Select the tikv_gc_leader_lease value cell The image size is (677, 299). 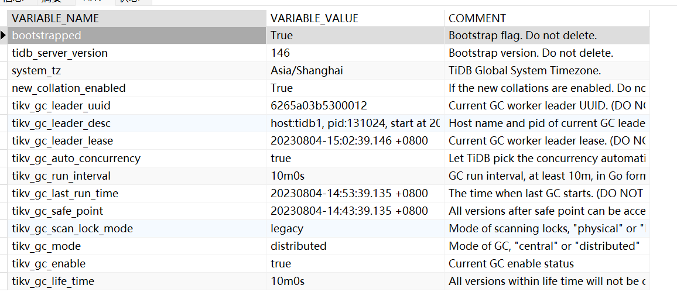tap(349, 141)
